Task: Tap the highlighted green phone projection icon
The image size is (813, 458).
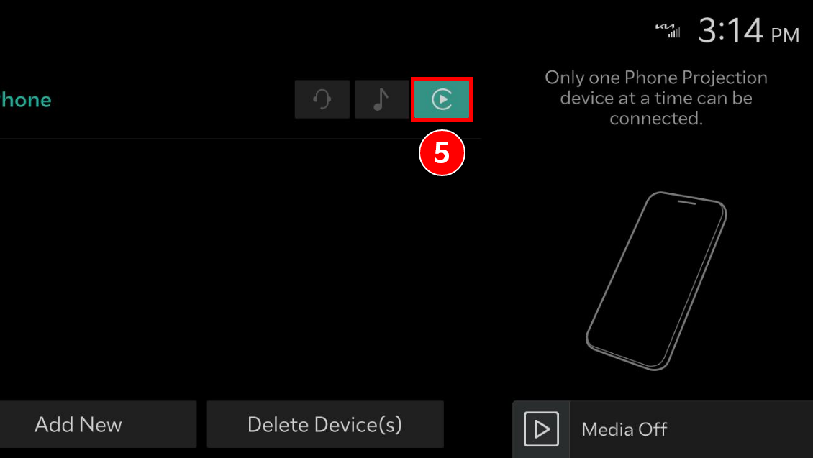Action: [x=442, y=99]
